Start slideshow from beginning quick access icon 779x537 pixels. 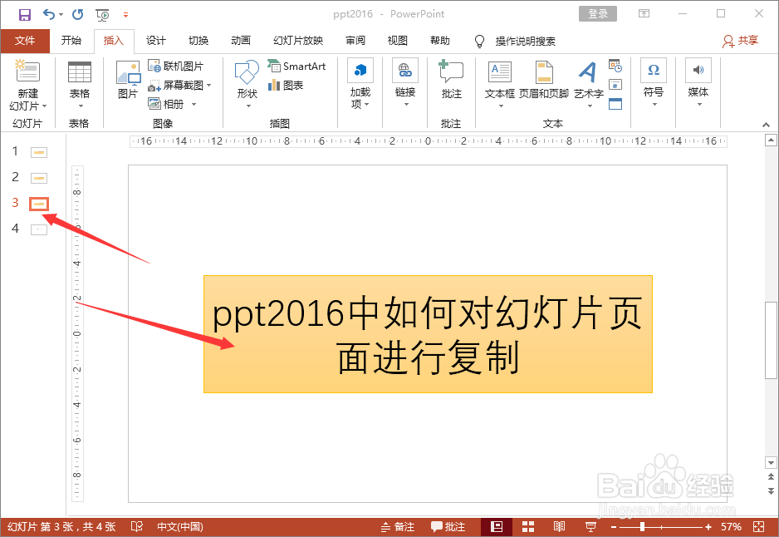[103, 15]
